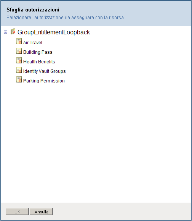This screenshot has width=192, height=221.
Task: Select the Air Travel entitlement
Action: click(33, 43)
